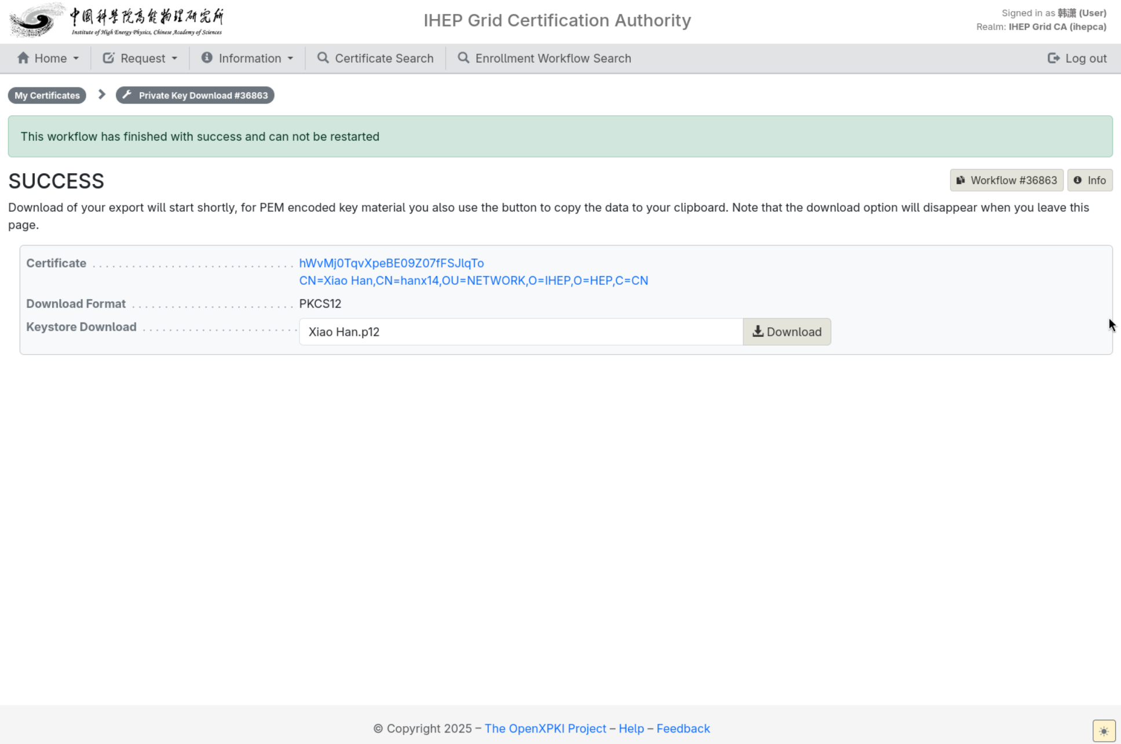Viewport: 1121px width, 744px height.
Task: Expand the Request dropdown menu
Action: 140,58
